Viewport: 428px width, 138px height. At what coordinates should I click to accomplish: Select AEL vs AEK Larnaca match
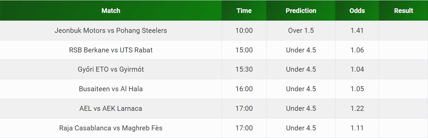pyautogui.click(x=111, y=108)
